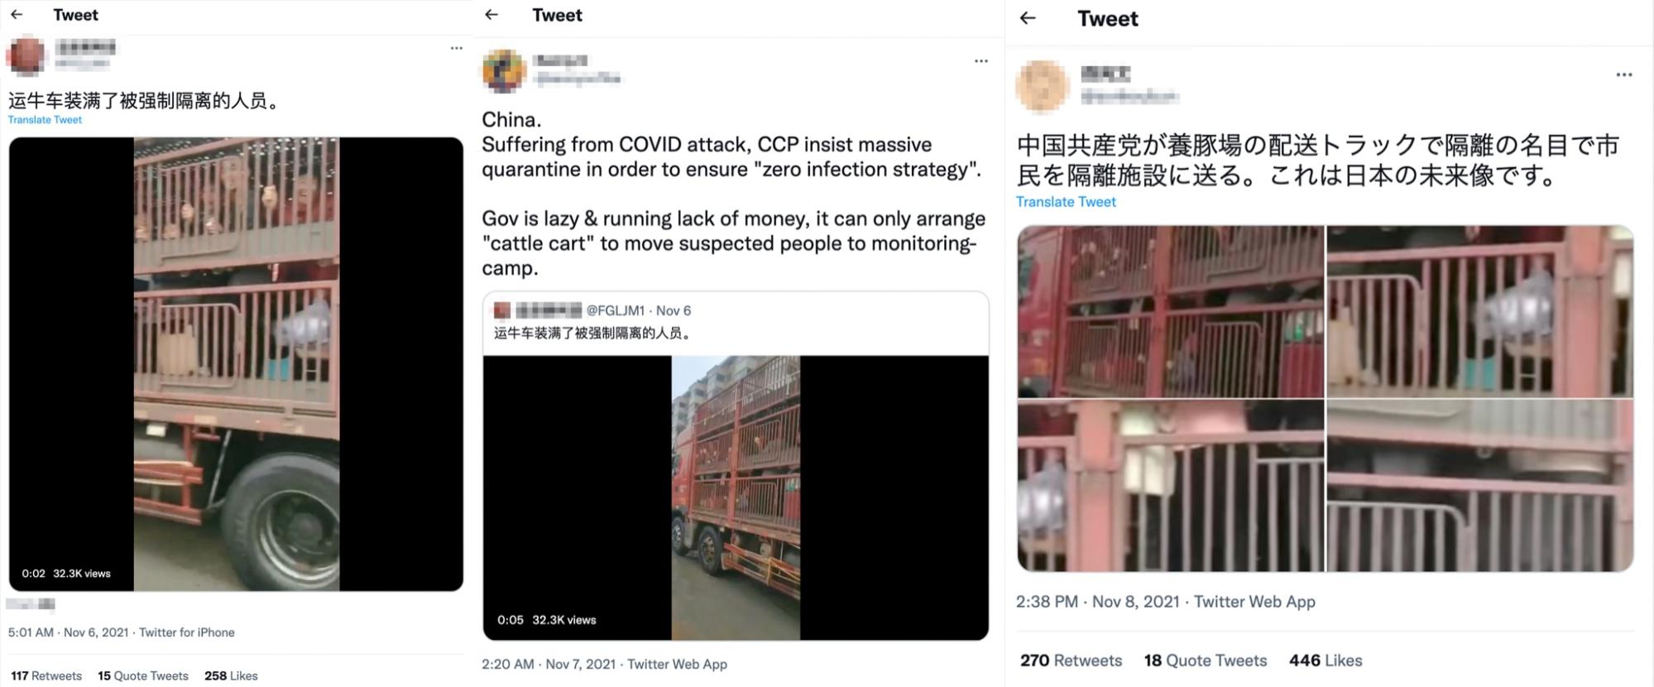The height and width of the screenshot is (687, 1654).
Task: Expand the more options menu of the right tweet
Action: [1623, 75]
